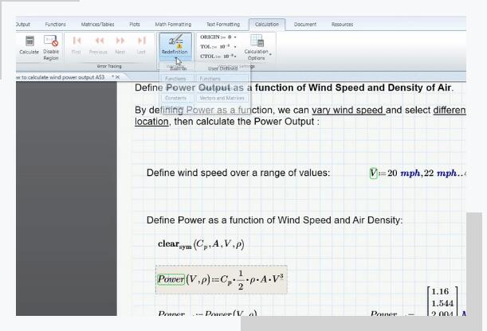Open the Text Formatting ribbon tab
The height and width of the screenshot is (331, 487).
tap(223, 24)
